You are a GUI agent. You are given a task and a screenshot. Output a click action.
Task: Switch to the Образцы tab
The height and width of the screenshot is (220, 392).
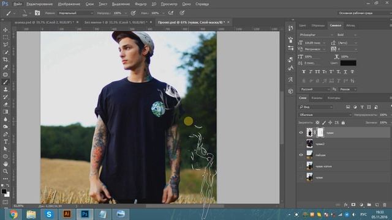tap(318, 26)
